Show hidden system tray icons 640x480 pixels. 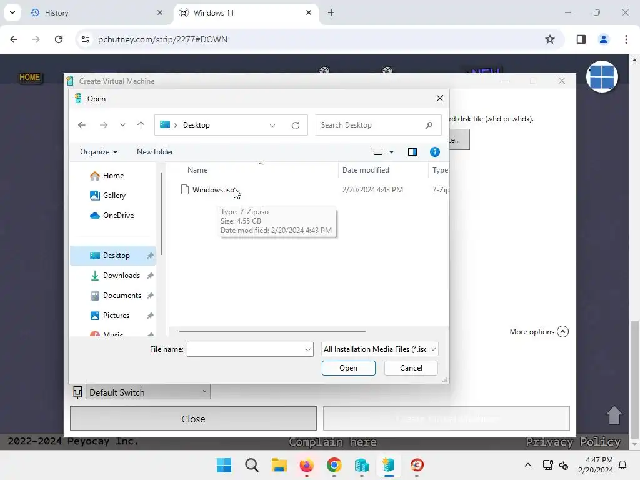527,465
